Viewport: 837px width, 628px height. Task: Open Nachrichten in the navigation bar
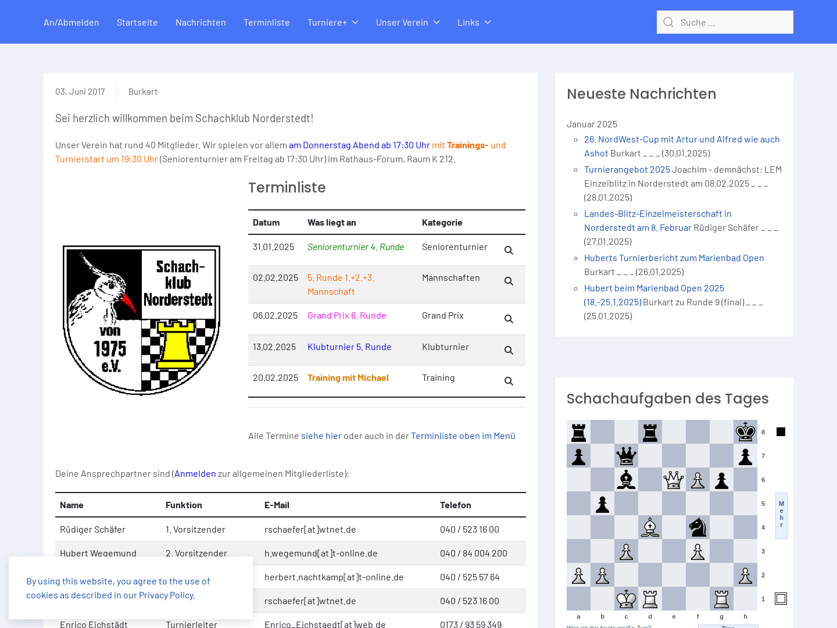[201, 22]
